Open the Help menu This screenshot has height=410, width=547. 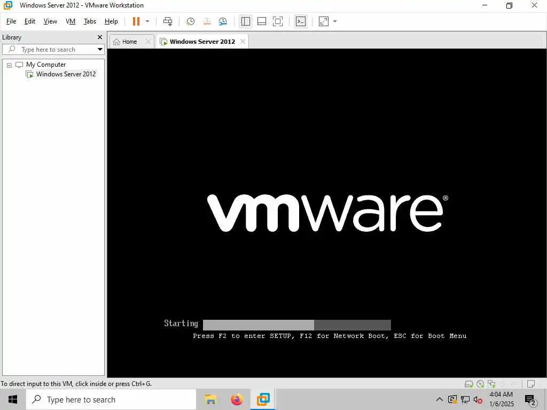click(x=111, y=21)
